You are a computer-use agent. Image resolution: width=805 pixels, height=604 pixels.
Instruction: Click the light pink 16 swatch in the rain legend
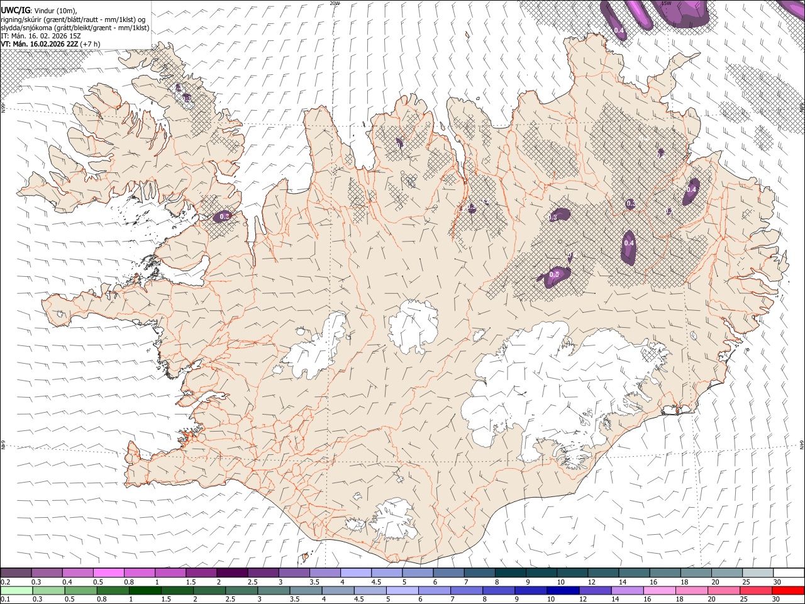click(659, 590)
